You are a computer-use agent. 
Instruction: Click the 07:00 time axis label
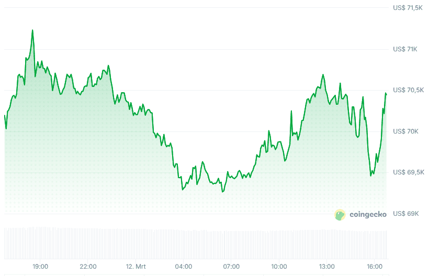(x=231, y=266)
